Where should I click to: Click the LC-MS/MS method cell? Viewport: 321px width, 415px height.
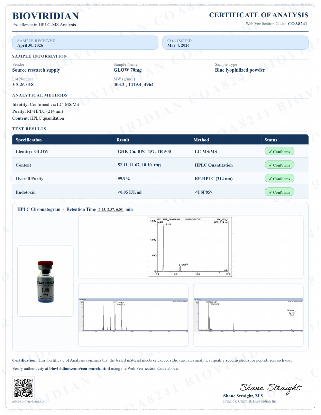(x=206, y=151)
